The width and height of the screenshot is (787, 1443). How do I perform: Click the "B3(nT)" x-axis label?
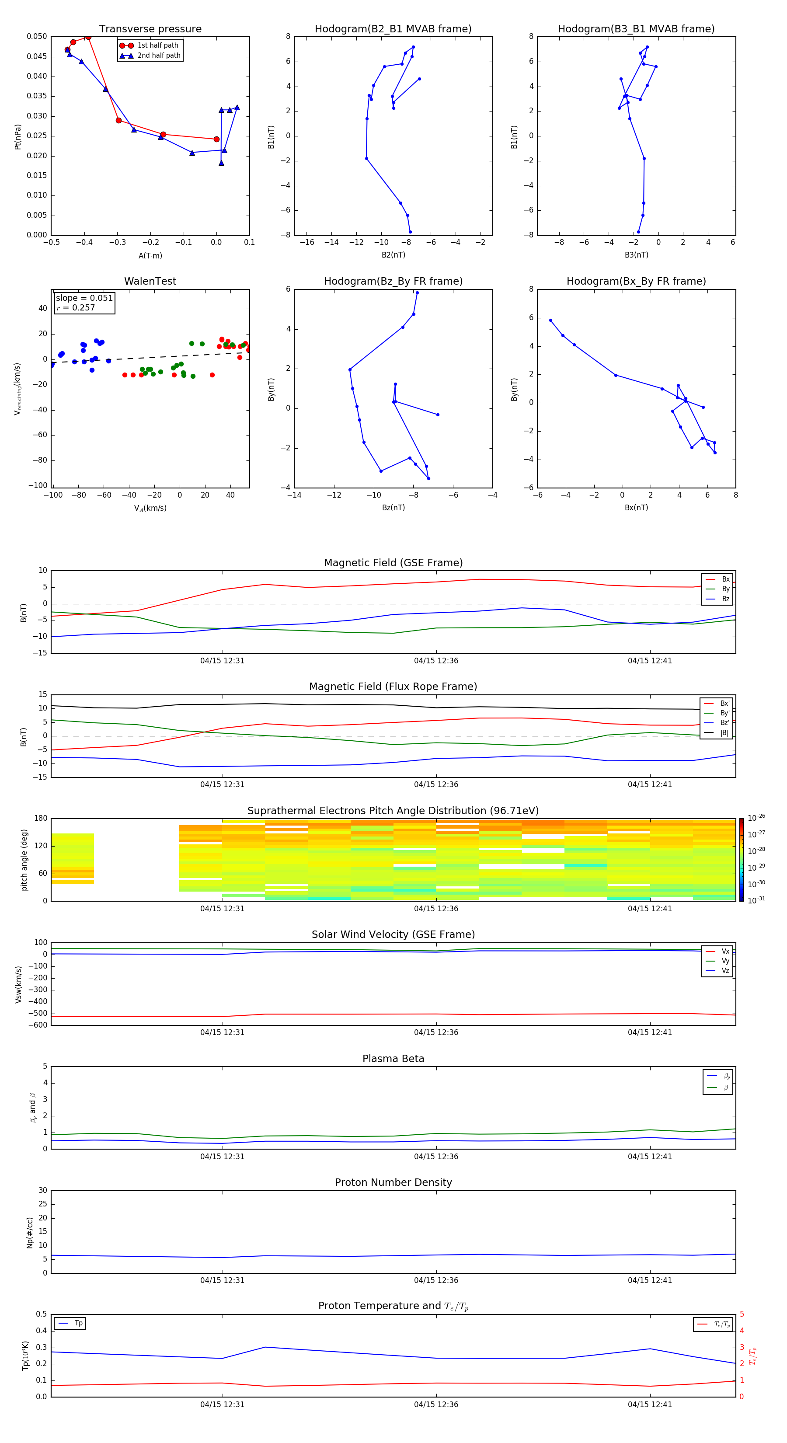point(636,255)
